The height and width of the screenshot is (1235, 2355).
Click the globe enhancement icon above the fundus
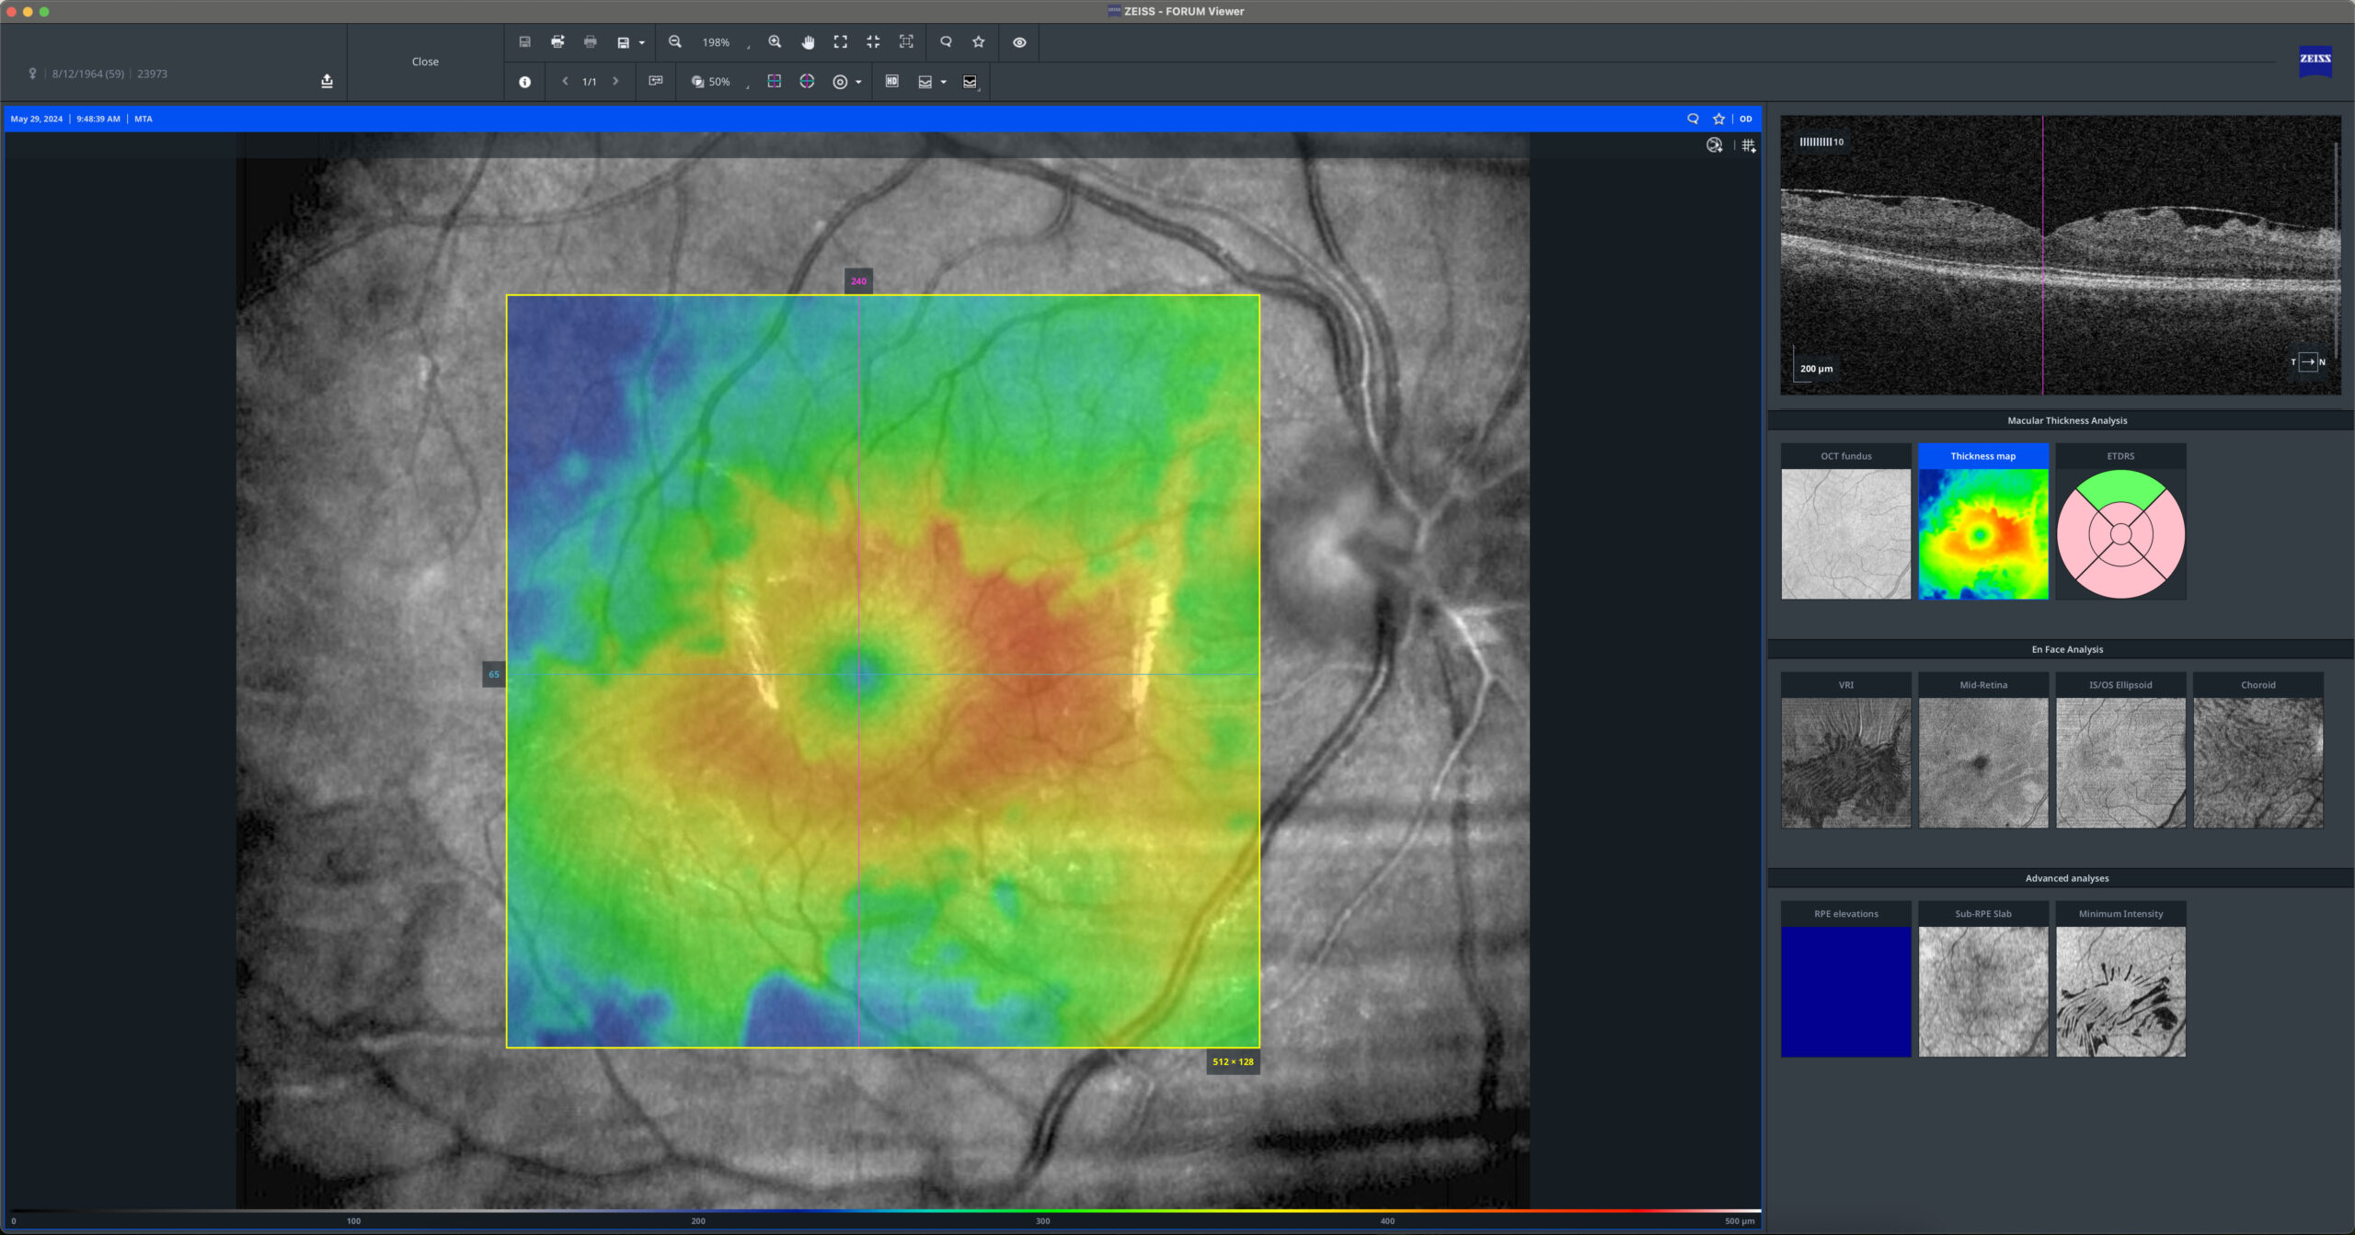tap(1715, 145)
